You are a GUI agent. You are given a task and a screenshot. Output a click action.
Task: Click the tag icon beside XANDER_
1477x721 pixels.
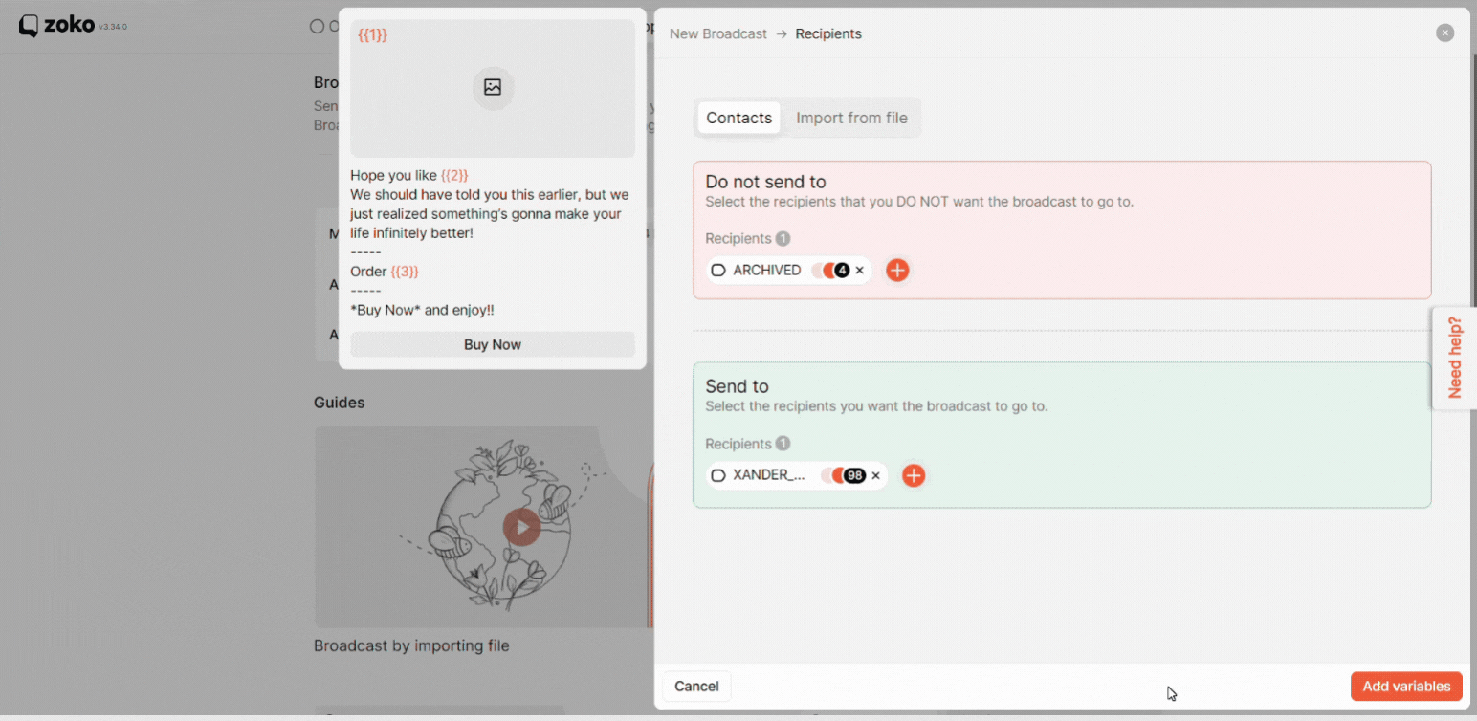(718, 475)
